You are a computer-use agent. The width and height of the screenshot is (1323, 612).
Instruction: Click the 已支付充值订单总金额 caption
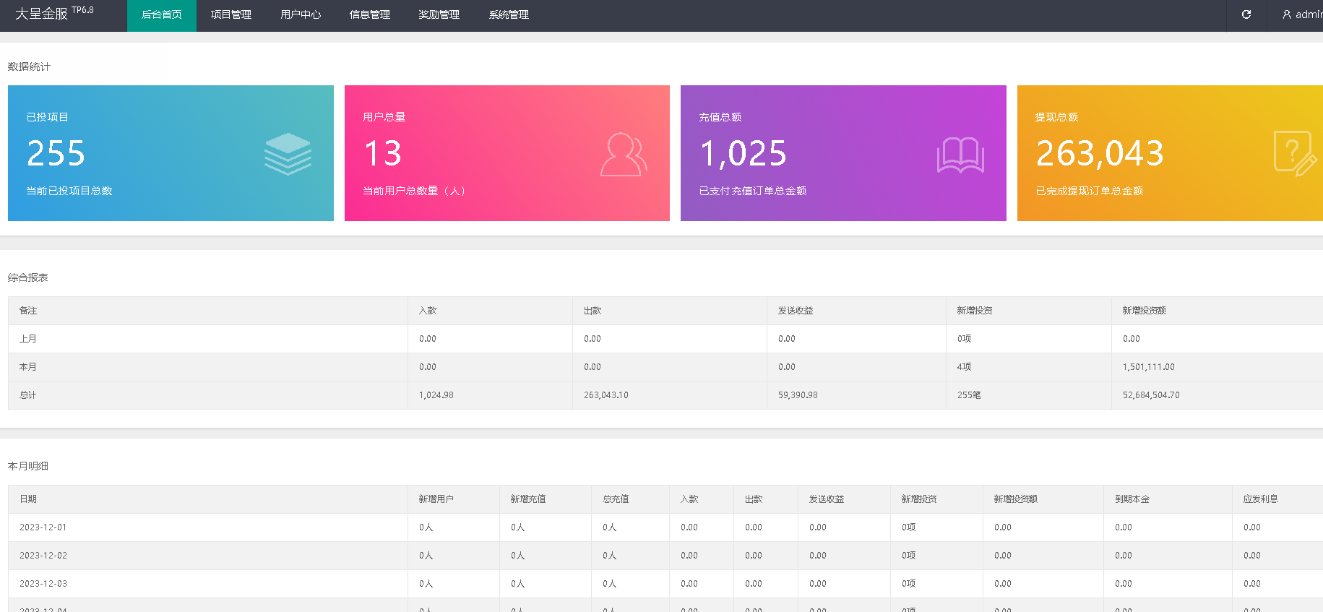tap(753, 191)
